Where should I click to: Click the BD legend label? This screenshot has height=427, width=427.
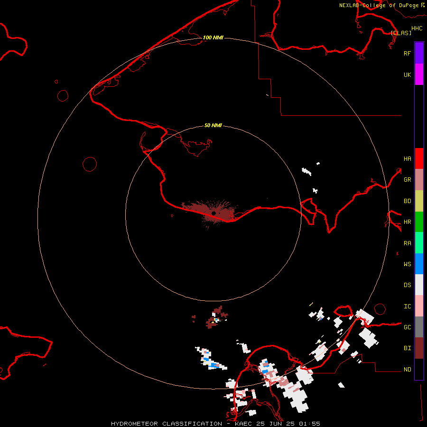click(x=407, y=201)
